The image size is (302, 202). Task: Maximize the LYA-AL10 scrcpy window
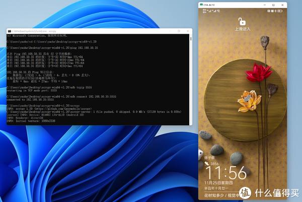[x=273, y=5]
